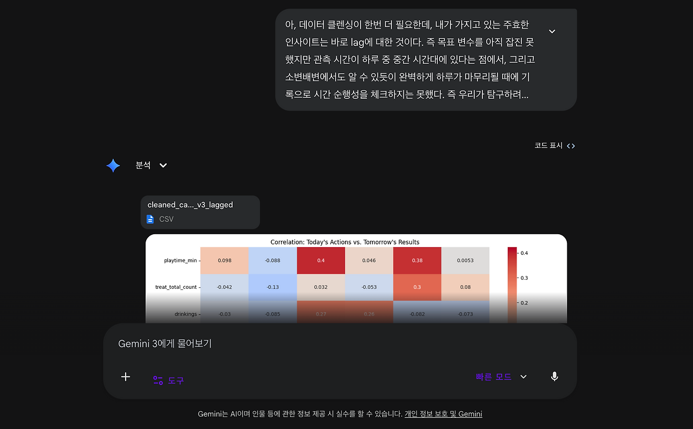The height and width of the screenshot is (429, 693).
Task: Click the 분석 label above the response
Action: pos(142,165)
